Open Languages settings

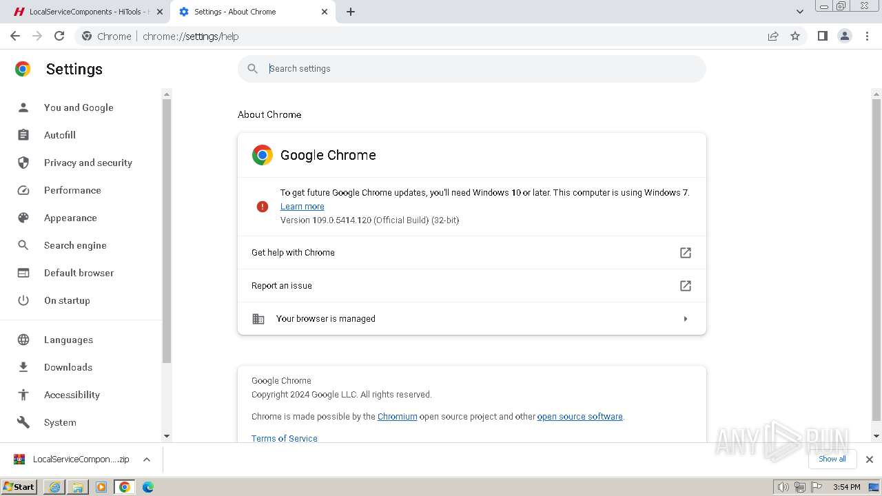(x=68, y=340)
